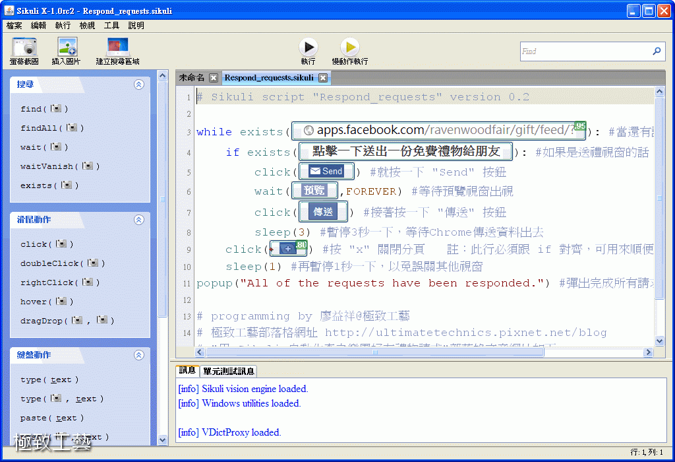This screenshot has width=675, height=462.
Task: Insert click() command from sidebar
Action: pos(47,244)
